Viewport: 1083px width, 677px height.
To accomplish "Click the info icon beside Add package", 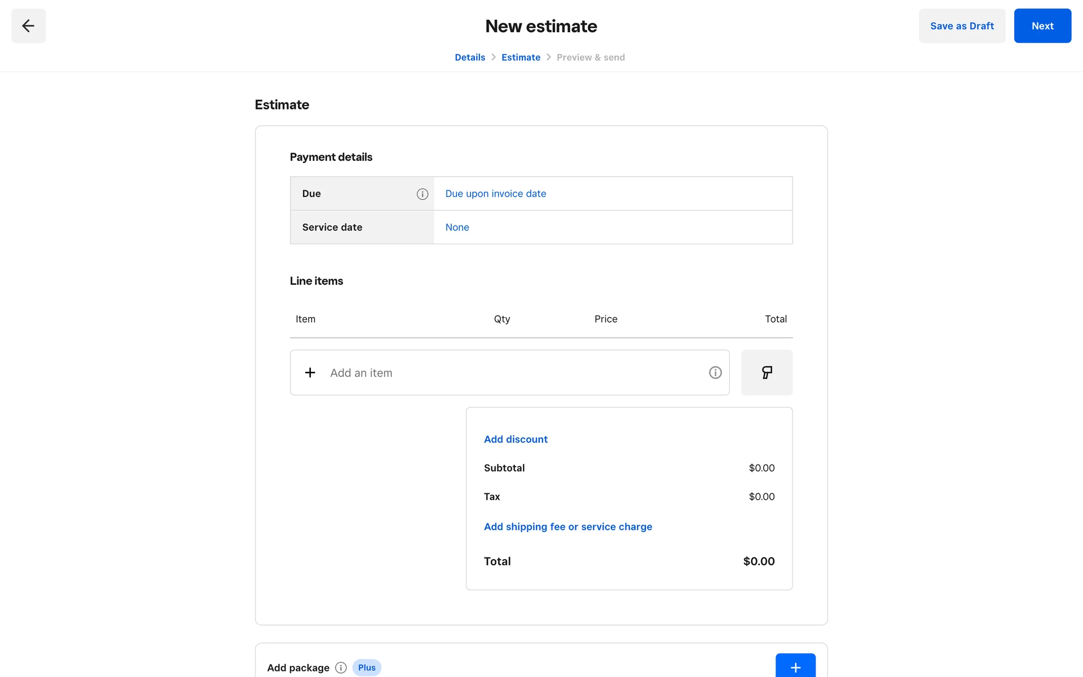I will click(341, 667).
